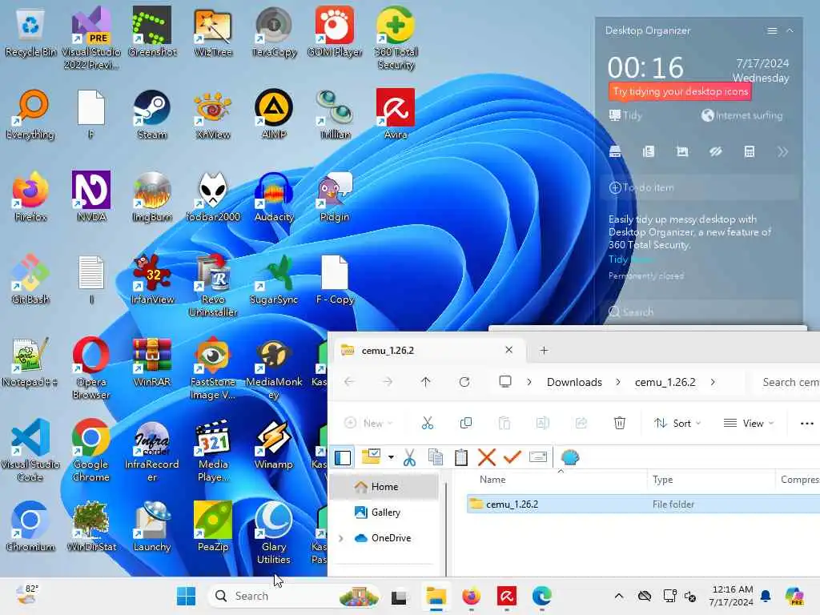
Task: Open the Steam desktop shortcut
Action: click(x=151, y=115)
